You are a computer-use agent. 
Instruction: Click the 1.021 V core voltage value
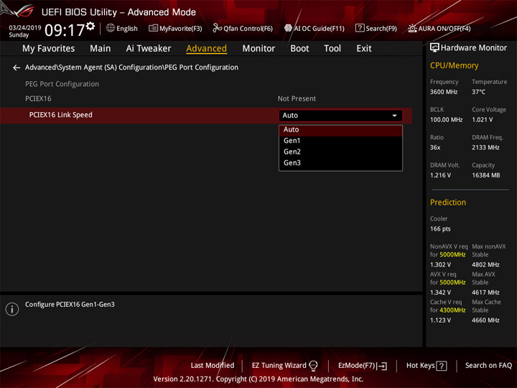(x=483, y=120)
